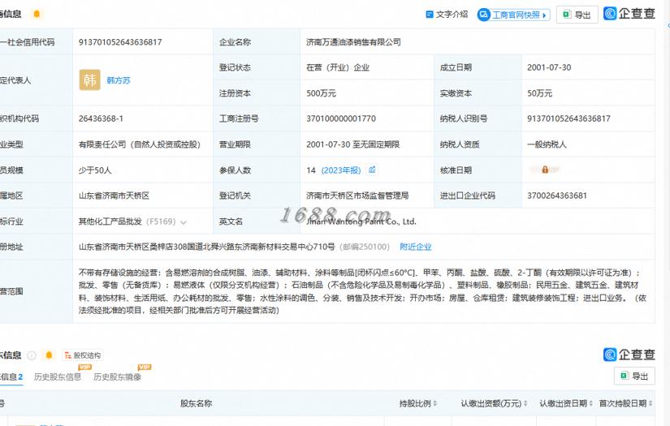Click the lock icon for 核准日期
Viewport: 670px width, 426px height.
[545, 170]
